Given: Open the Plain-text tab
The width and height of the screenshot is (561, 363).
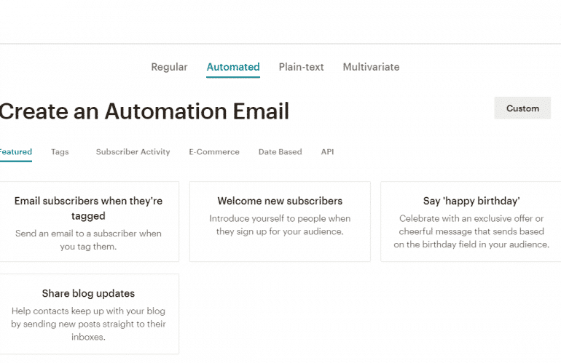Looking at the screenshot, I should [x=301, y=67].
